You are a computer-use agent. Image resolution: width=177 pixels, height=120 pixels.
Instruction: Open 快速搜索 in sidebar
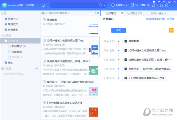[x=13, y=30]
